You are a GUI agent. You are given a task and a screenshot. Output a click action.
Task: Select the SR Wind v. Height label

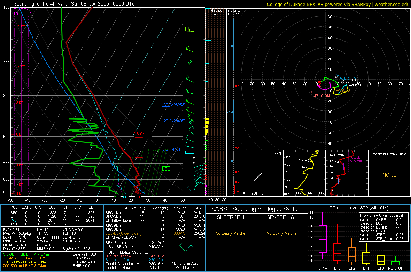[339, 158]
